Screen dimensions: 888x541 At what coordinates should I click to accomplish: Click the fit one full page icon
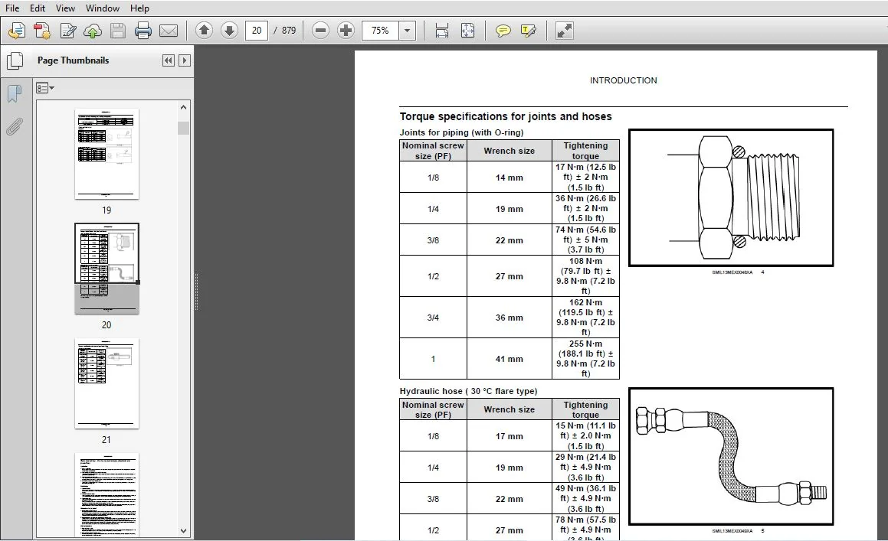[468, 31]
